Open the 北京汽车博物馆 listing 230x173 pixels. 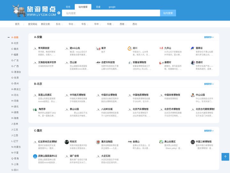tap(141, 109)
